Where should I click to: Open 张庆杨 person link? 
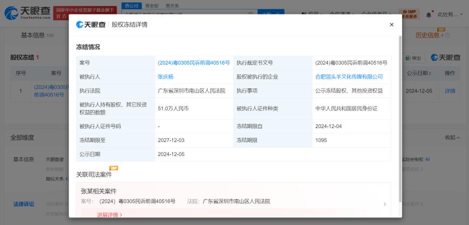(x=165, y=77)
